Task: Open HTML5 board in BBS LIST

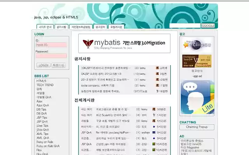Action: [41, 81]
